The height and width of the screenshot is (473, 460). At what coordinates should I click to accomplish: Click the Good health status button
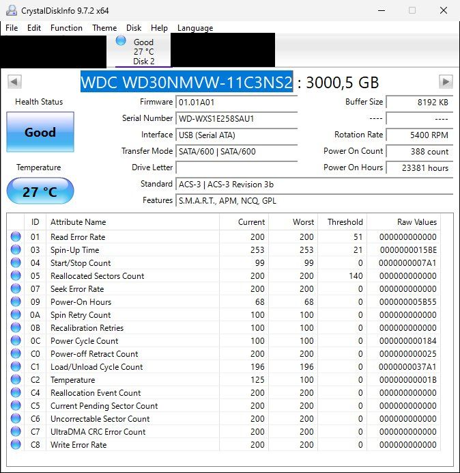coord(40,132)
